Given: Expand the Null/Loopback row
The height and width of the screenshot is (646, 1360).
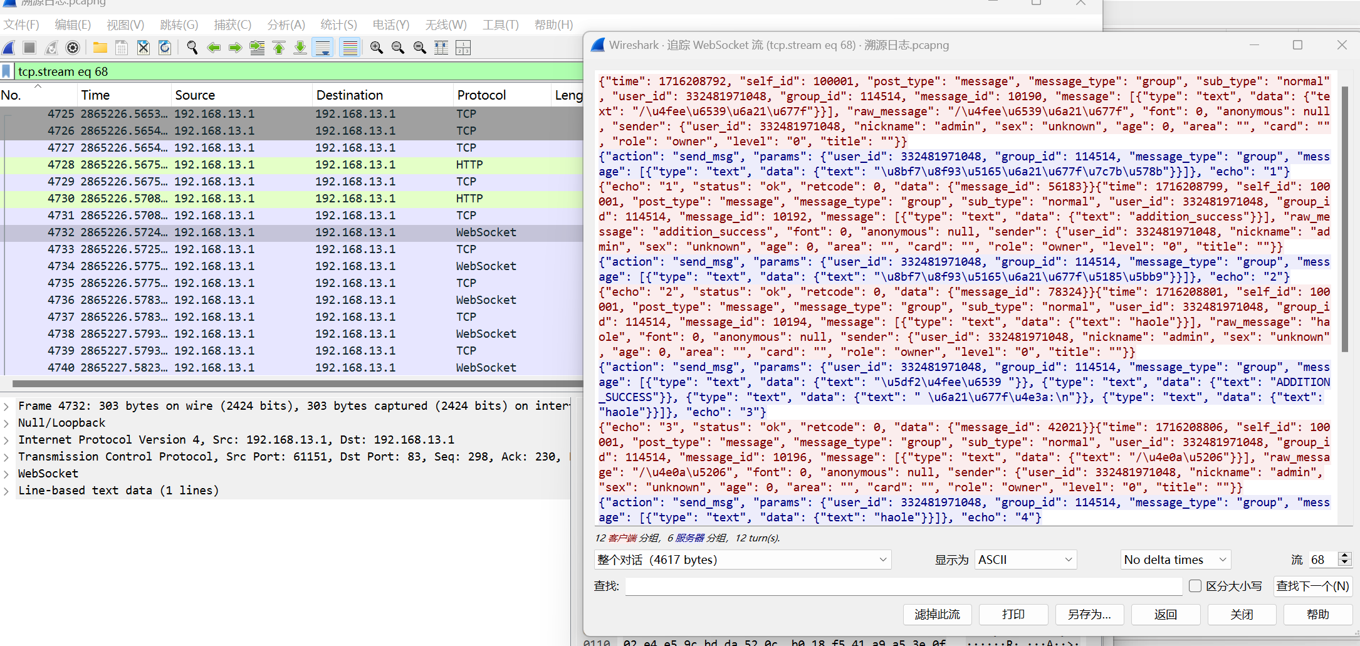Looking at the screenshot, I should [6, 423].
